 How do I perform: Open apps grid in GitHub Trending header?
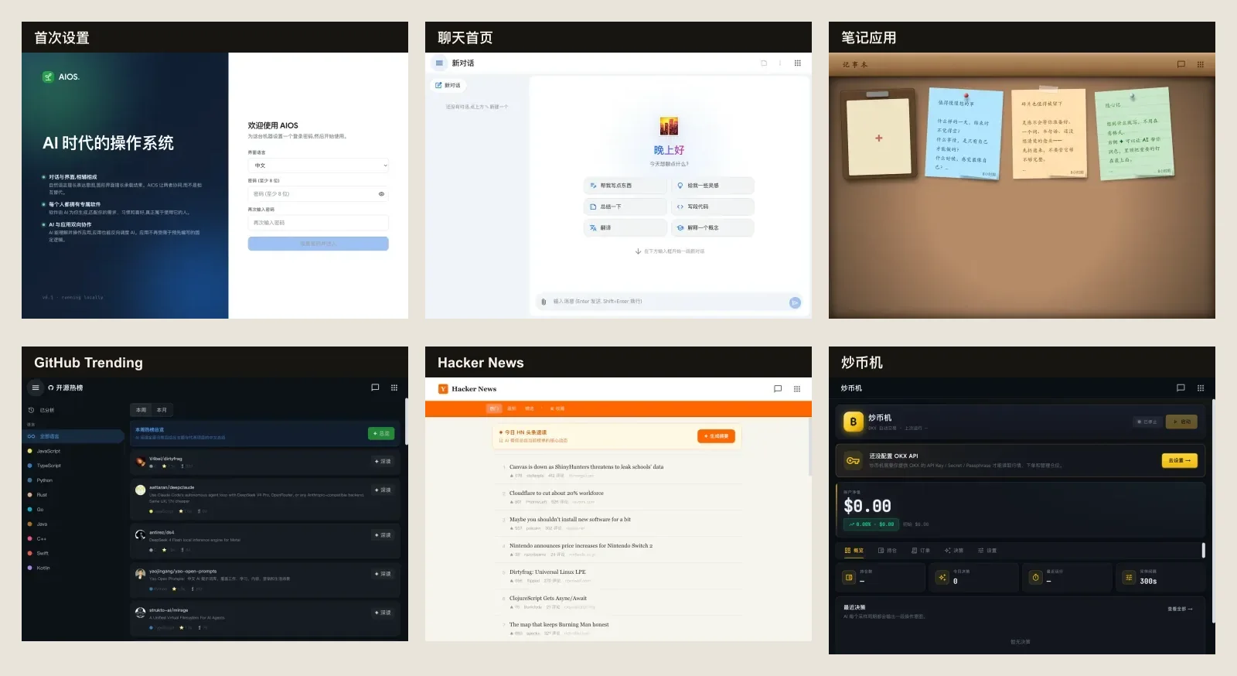click(x=394, y=388)
